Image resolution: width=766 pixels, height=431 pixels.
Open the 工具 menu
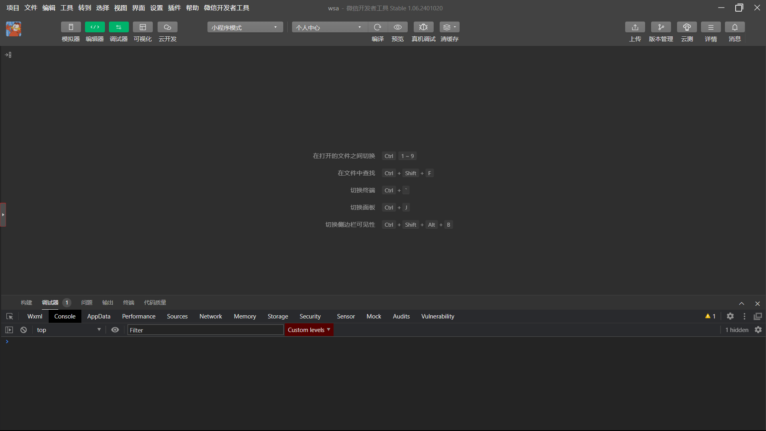coord(67,8)
